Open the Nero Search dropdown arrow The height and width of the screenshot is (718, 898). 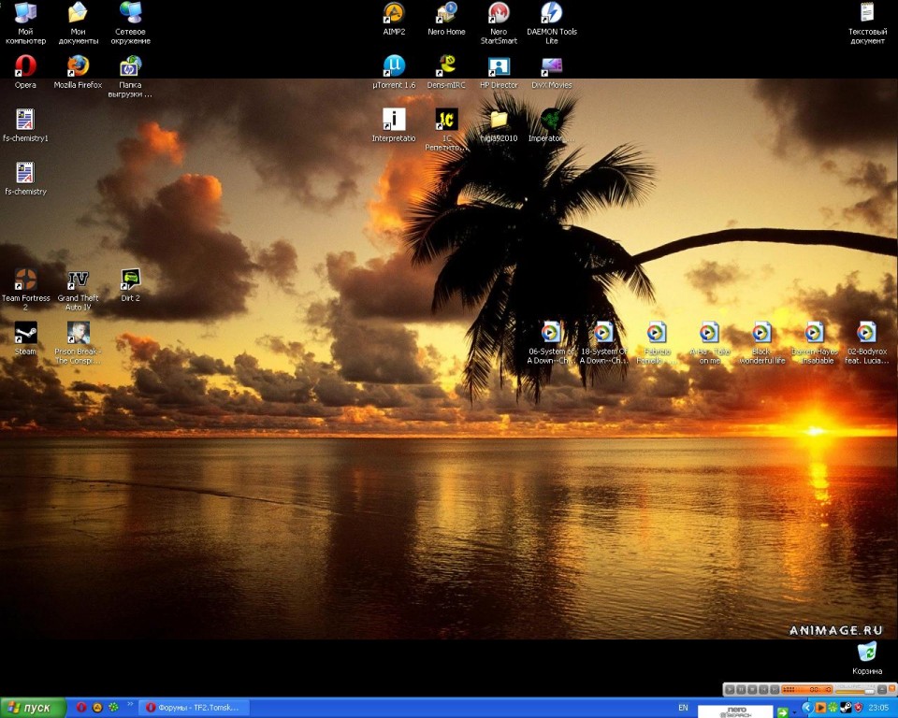(x=794, y=712)
